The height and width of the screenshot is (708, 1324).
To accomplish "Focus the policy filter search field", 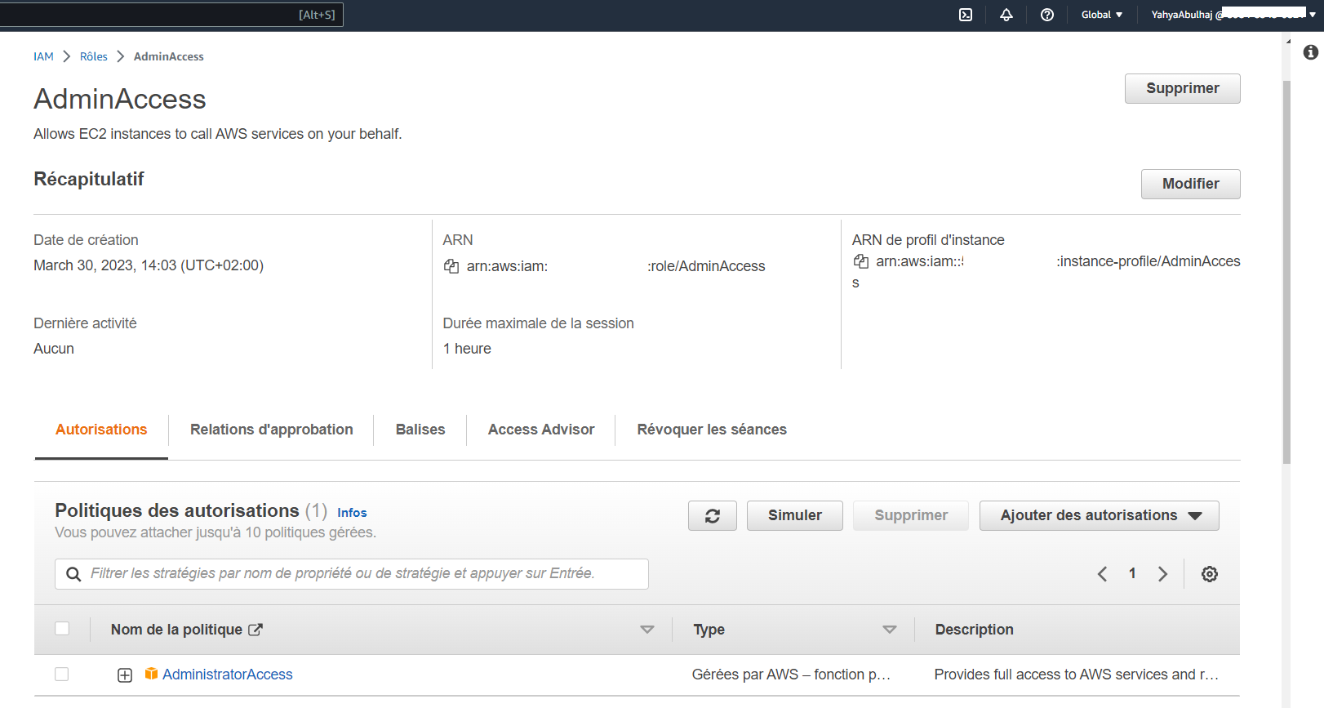I will (352, 574).
